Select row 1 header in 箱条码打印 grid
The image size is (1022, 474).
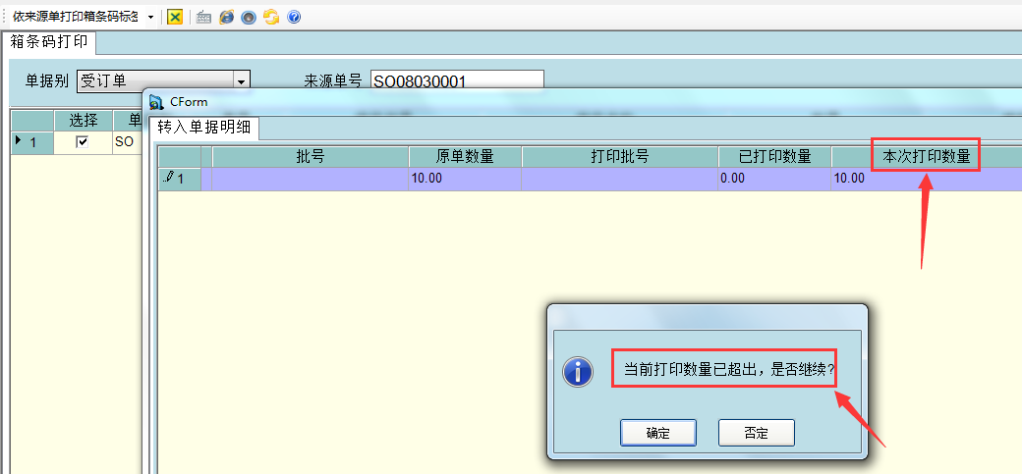[32, 142]
